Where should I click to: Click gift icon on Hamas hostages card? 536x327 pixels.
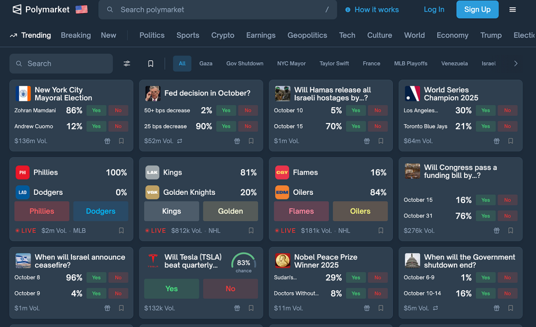tap(367, 141)
